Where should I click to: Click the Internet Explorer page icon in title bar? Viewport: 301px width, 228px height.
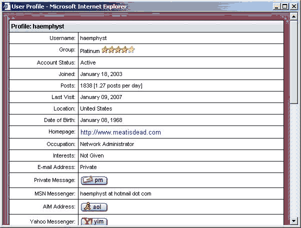point(6,6)
